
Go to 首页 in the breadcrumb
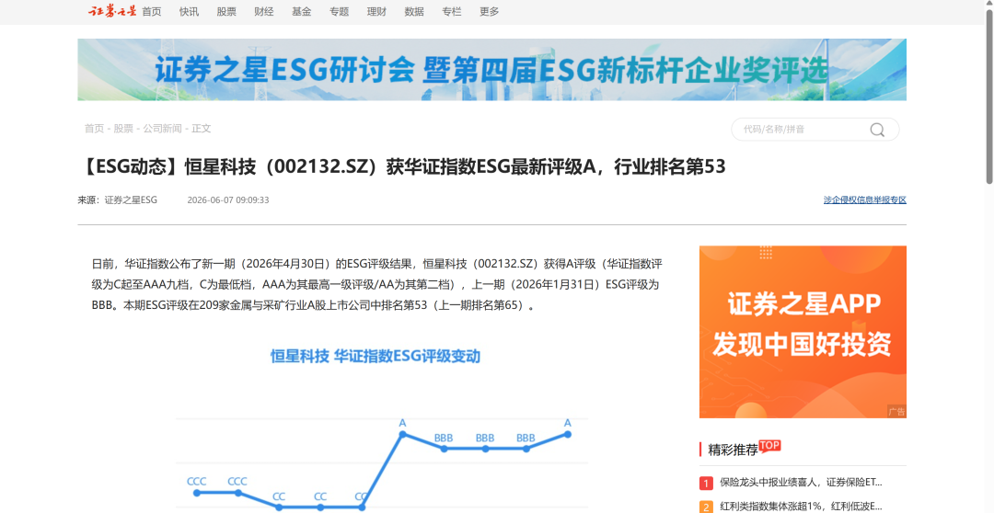pos(94,129)
